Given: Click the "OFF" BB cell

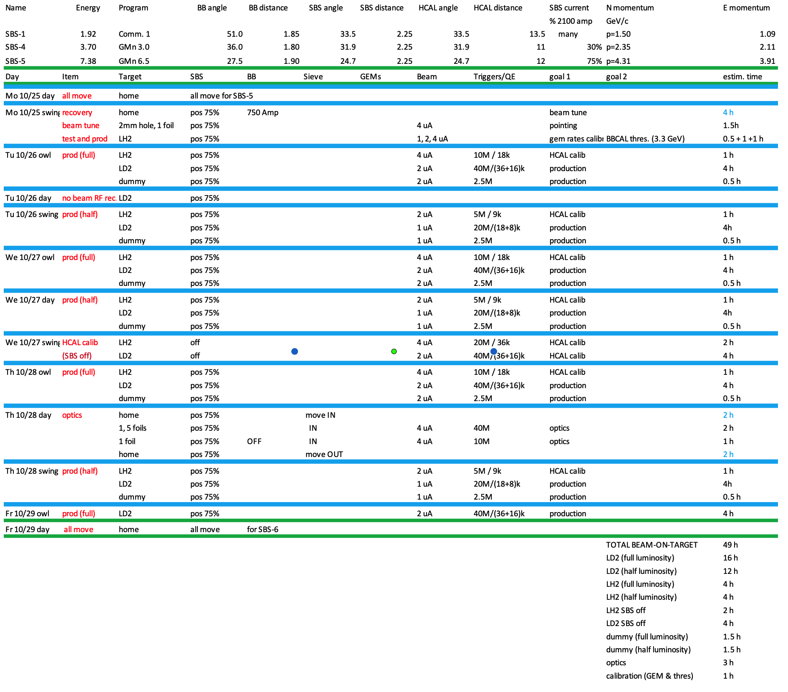Looking at the screenshot, I should [254, 442].
